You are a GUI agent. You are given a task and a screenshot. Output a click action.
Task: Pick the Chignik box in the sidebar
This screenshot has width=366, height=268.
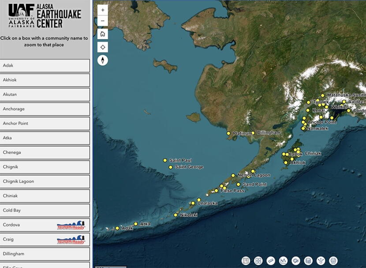(x=45, y=167)
